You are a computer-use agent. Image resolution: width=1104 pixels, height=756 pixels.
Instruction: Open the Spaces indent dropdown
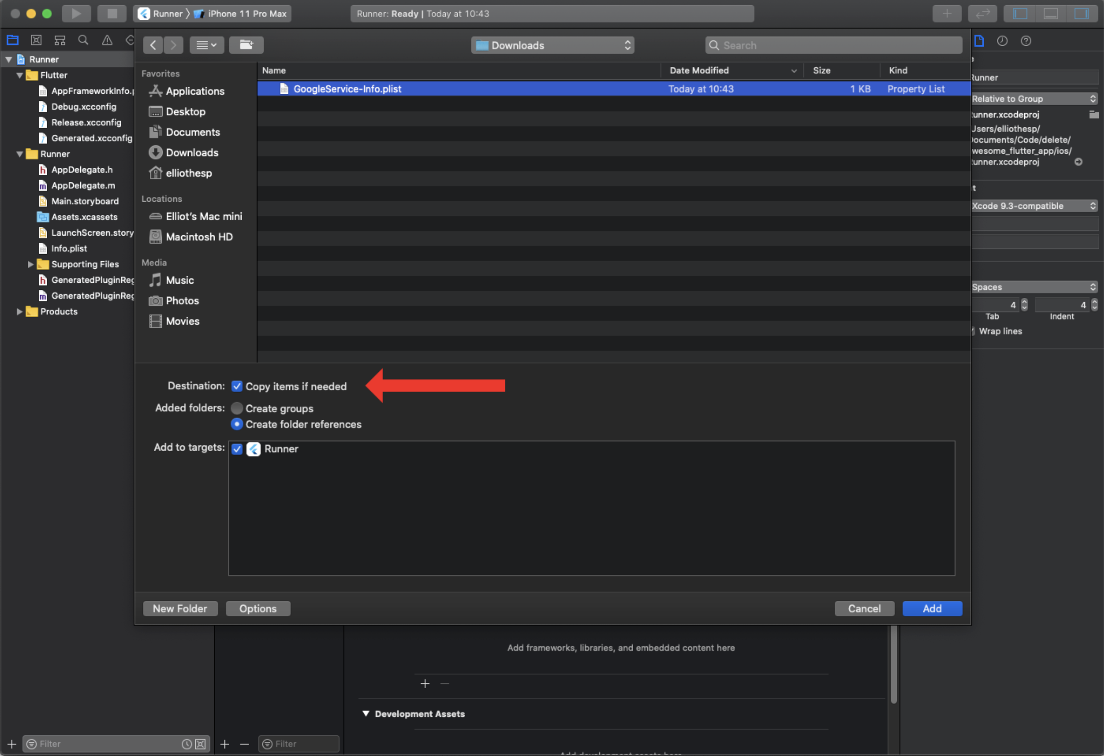coord(1034,287)
